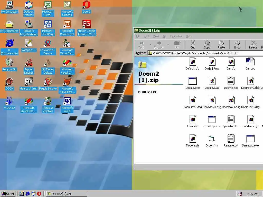The width and height of the screenshot is (263, 197).
Task: Click the Up toolbar button
Action: tap(177, 45)
